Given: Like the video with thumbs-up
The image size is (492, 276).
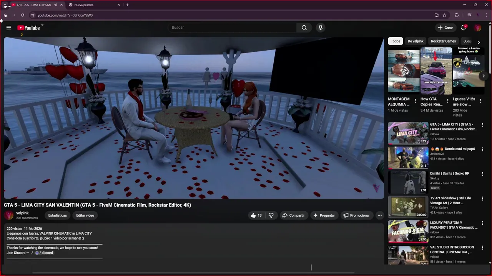Looking at the screenshot, I should click(256, 215).
